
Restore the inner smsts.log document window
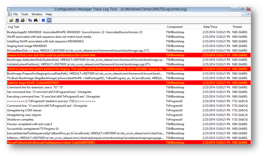[248, 15]
